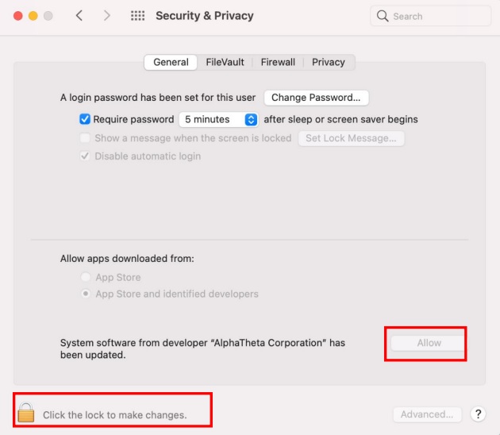Open the 5 minutes delay dropdown
Viewport: 500px width, 435px height.
pyautogui.click(x=218, y=120)
